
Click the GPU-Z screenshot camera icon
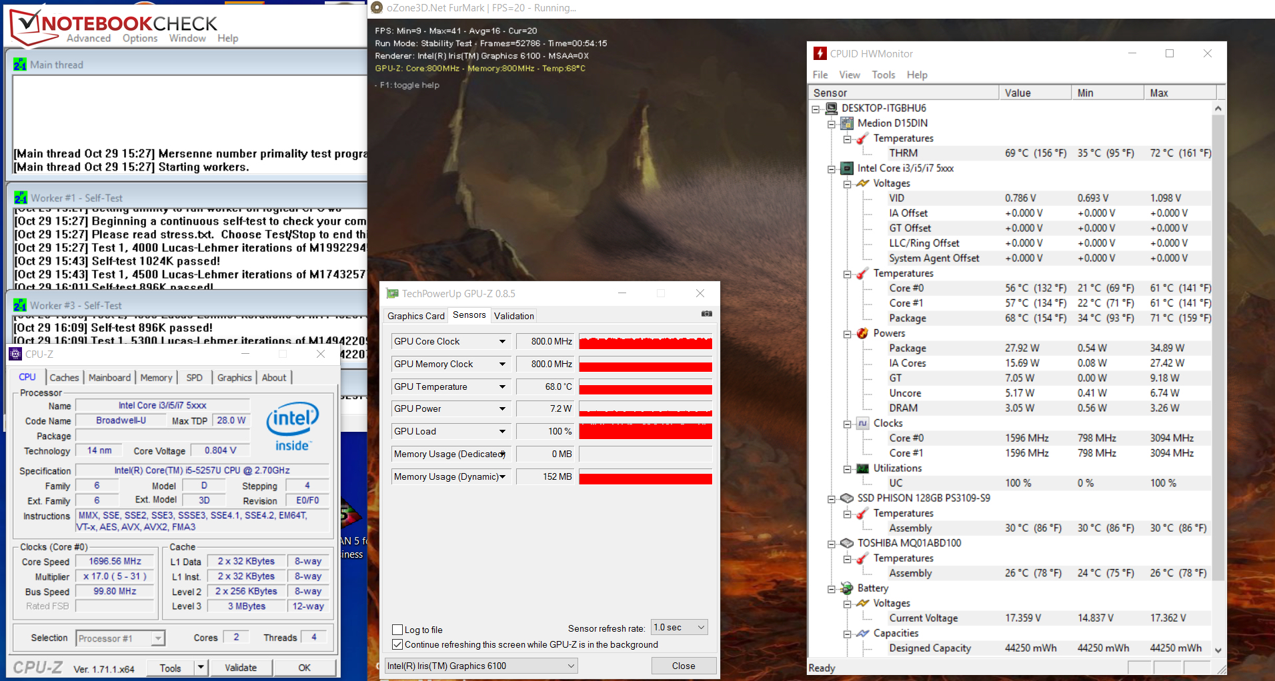[x=707, y=314]
